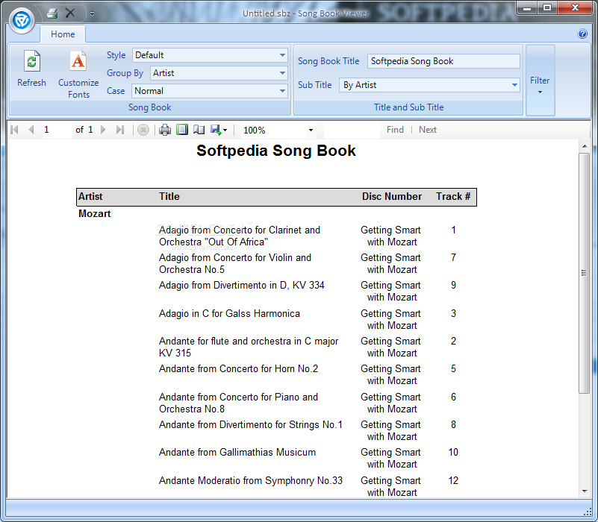
Task: Click the Artist column header
Action: click(x=90, y=197)
